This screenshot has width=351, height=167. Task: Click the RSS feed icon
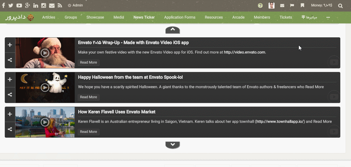point(60,6)
